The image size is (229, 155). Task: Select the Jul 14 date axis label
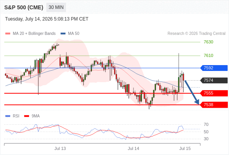click(134, 148)
